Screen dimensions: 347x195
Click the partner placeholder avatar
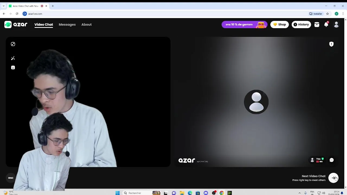(256, 102)
